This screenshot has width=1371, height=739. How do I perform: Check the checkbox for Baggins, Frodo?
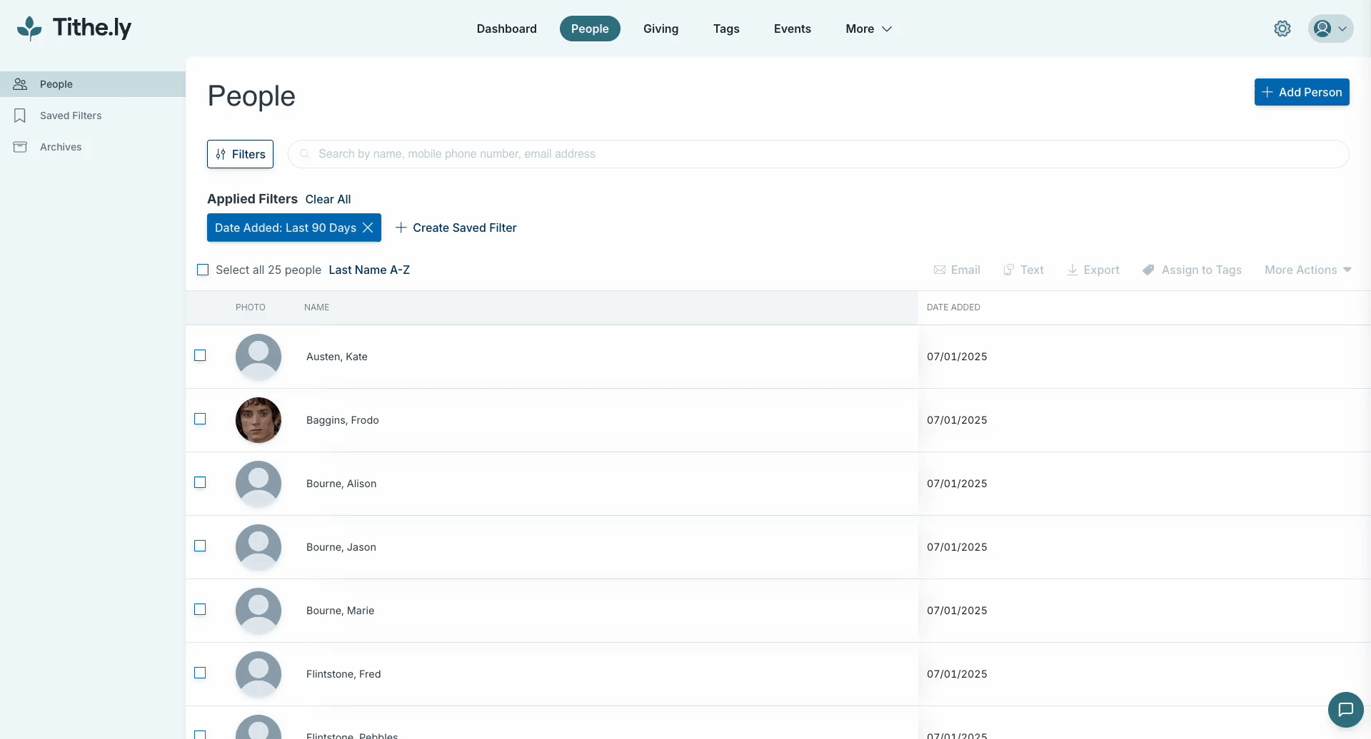201,419
